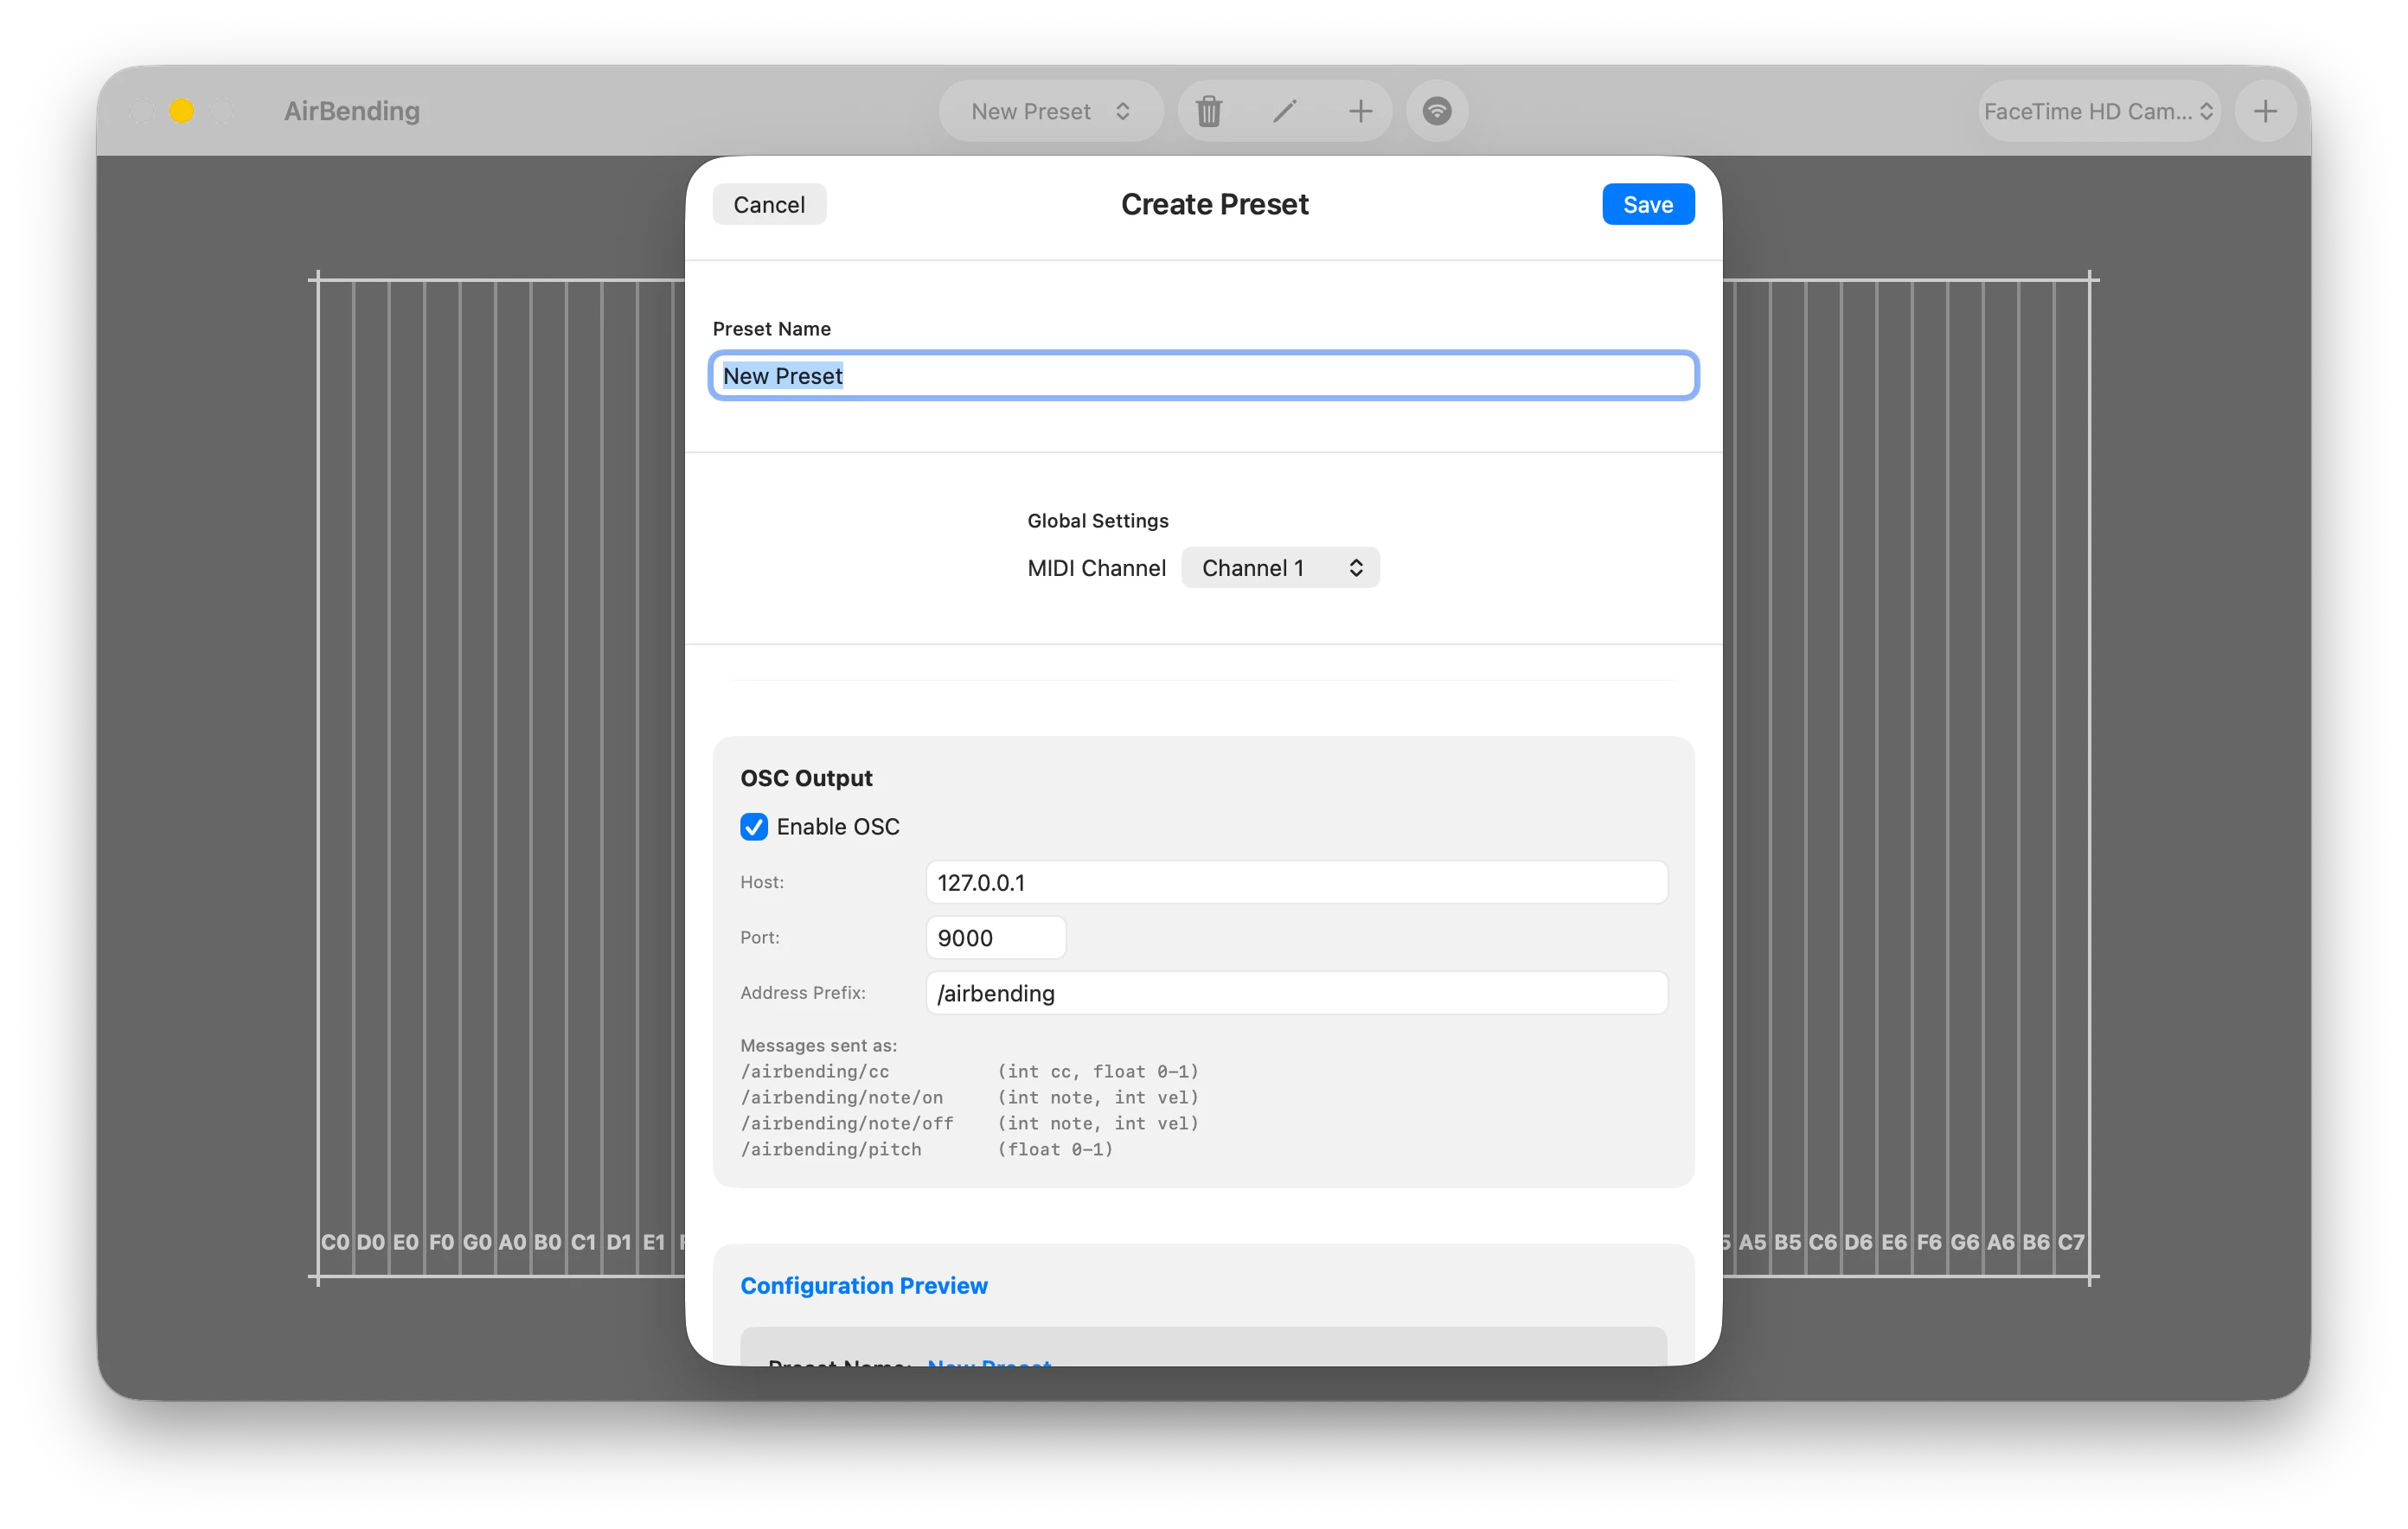Delete the selected preset using trash icon

pos(1209,111)
